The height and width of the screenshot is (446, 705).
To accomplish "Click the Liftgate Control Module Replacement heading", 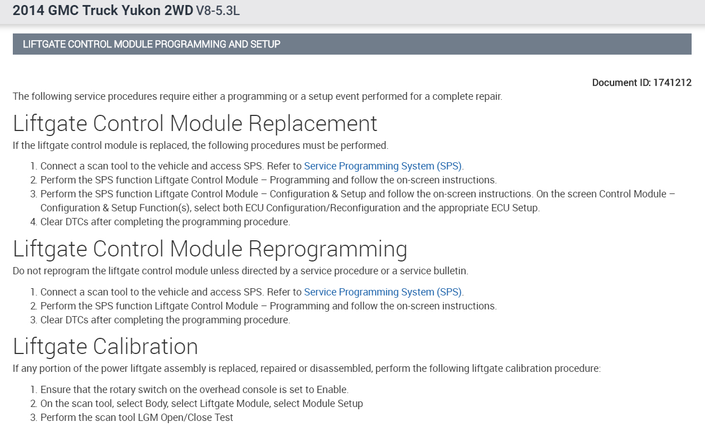I will pos(195,123).
